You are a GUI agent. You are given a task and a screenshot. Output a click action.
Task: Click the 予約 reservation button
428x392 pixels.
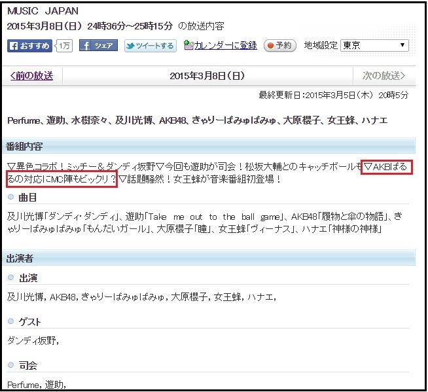tap(280, 45)
